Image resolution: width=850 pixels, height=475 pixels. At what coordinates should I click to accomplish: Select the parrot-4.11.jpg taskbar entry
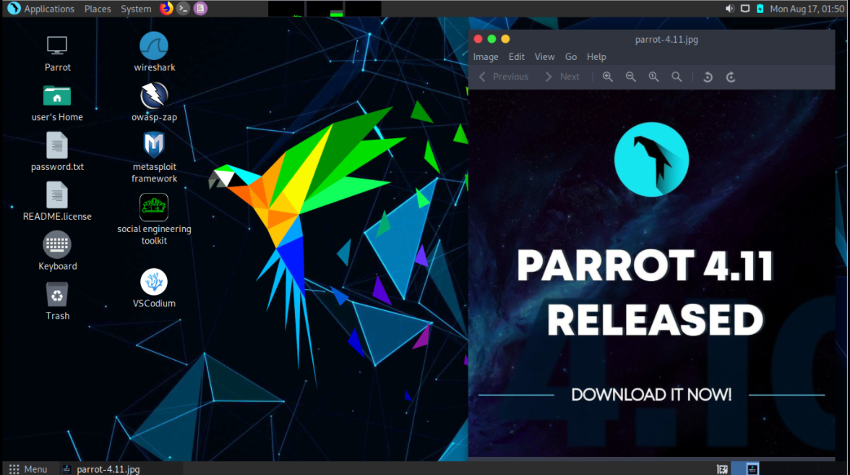[107, 468]
